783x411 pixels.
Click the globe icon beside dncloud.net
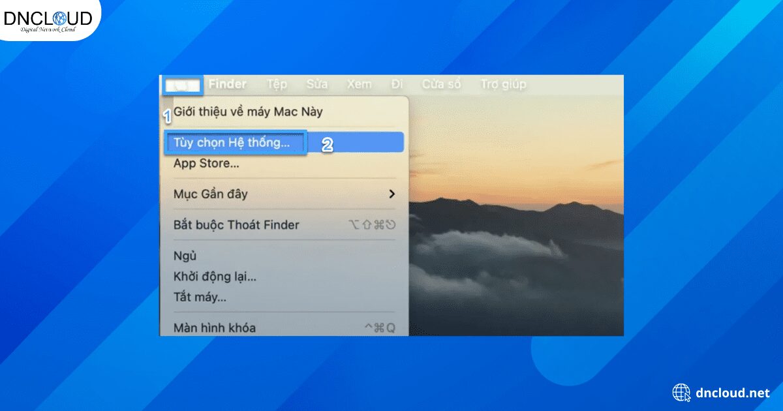681,393
